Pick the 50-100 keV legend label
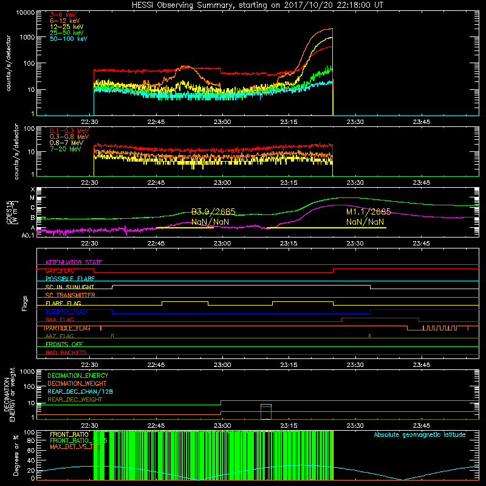 click(x=69, y=39)
